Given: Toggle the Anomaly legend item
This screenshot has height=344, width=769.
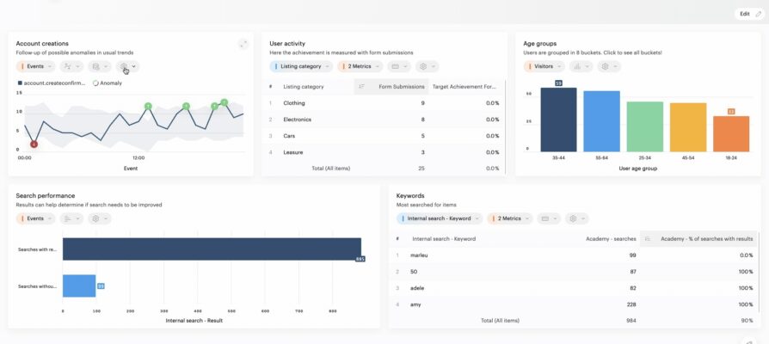Looking at the screenshot, I should pos(108,83).
